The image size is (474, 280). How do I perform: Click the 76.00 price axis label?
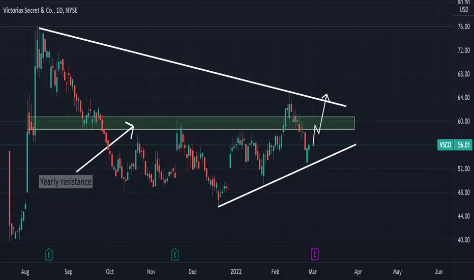tap(464, 26)
